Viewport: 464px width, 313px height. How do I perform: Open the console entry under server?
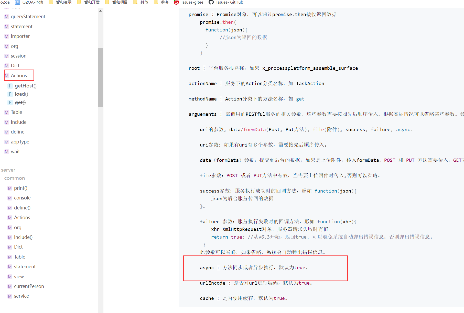22,198
